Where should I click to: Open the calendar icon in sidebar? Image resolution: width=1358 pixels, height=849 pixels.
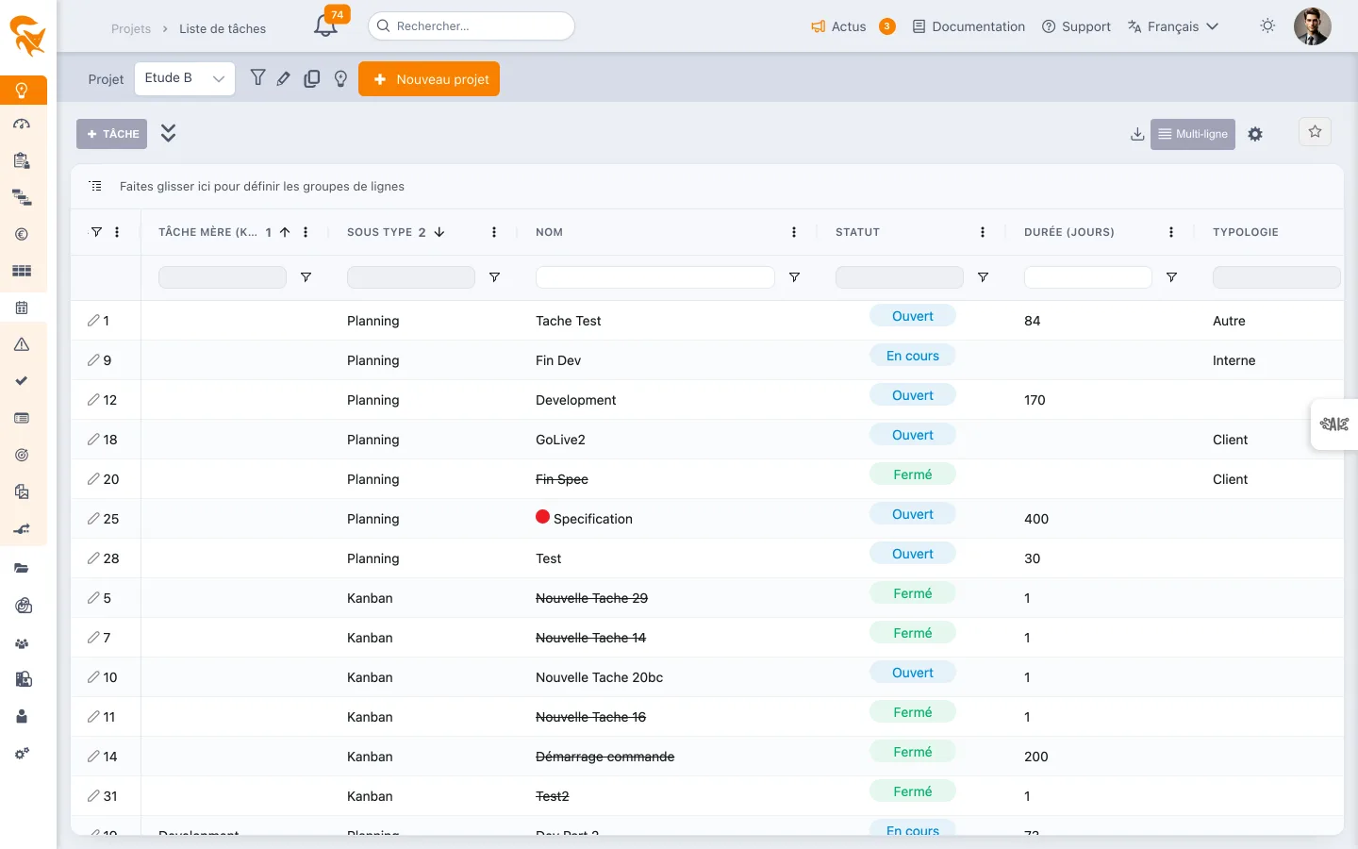[x=22, y=308]
